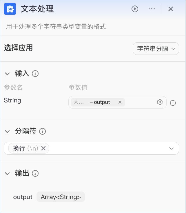This screenshot has height=213, width=186.
Task: Run the node with the play icon
Action: 135,9
